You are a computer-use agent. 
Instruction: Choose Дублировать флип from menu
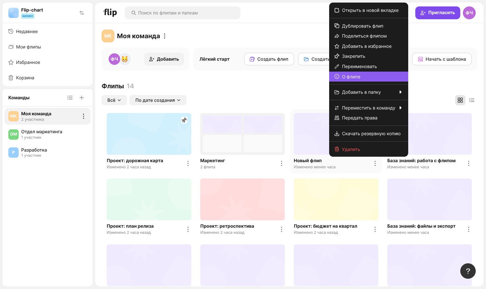pos(369,26)
